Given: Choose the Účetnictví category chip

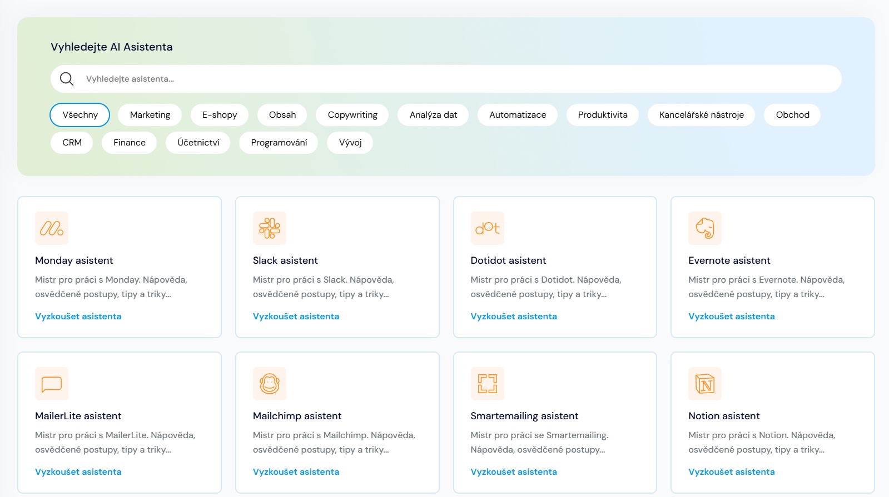Looking at the screenshot, I should tap(198, 143).
